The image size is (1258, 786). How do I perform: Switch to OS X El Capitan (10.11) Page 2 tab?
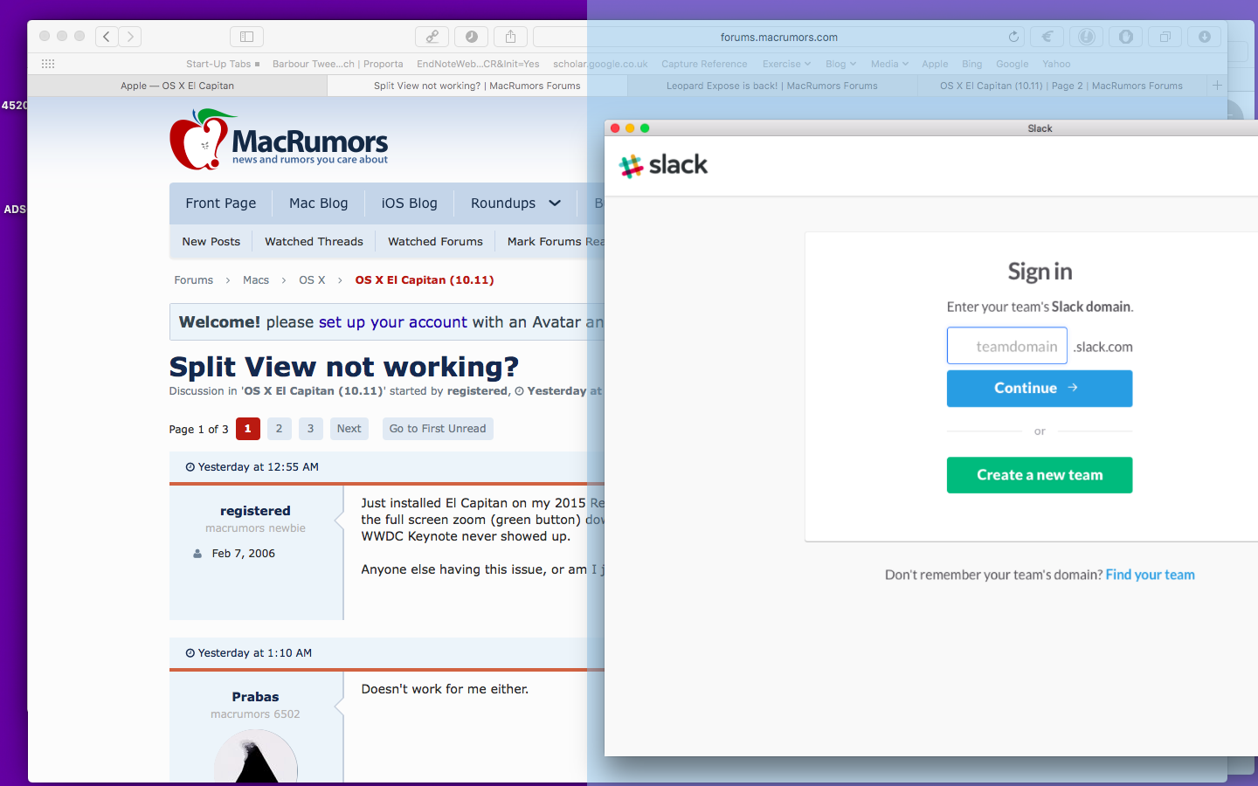1061,86
